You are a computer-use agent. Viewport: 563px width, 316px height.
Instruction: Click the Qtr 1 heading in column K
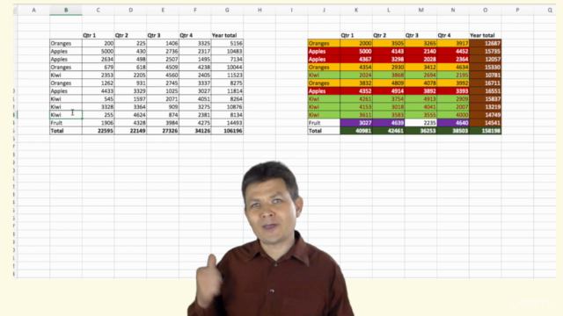(347, 35)
